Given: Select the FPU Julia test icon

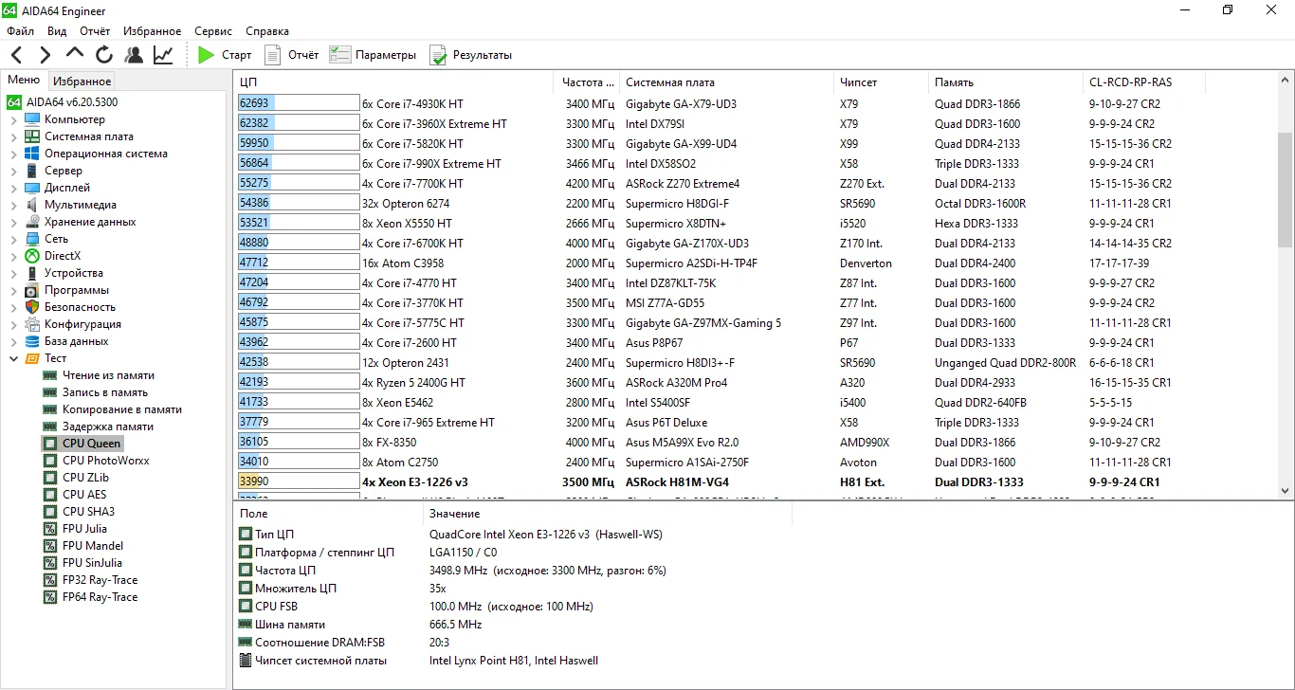Looking at the screenshot, I should [50, 529].
